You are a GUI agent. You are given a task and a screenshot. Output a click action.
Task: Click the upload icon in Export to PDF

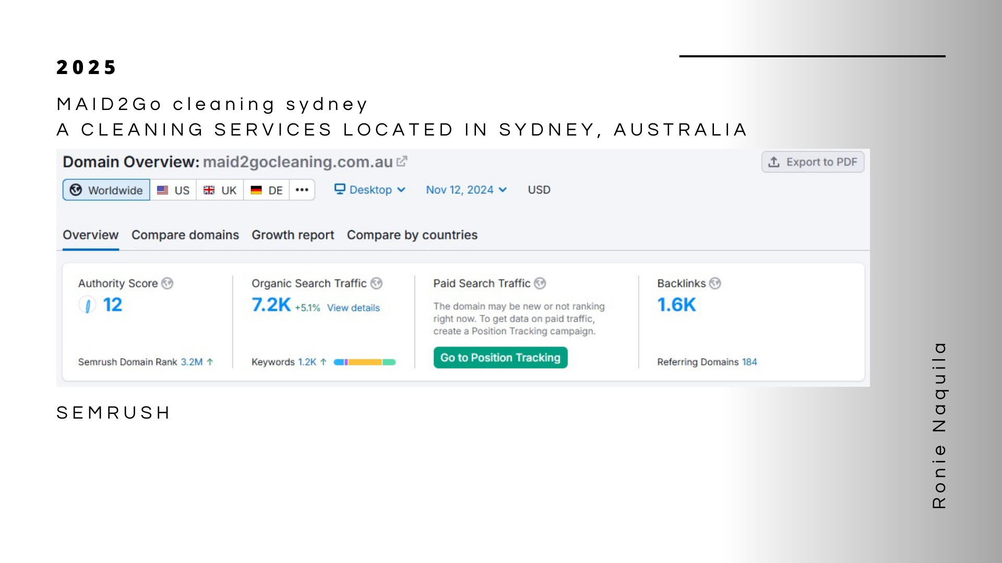point(774,162)
